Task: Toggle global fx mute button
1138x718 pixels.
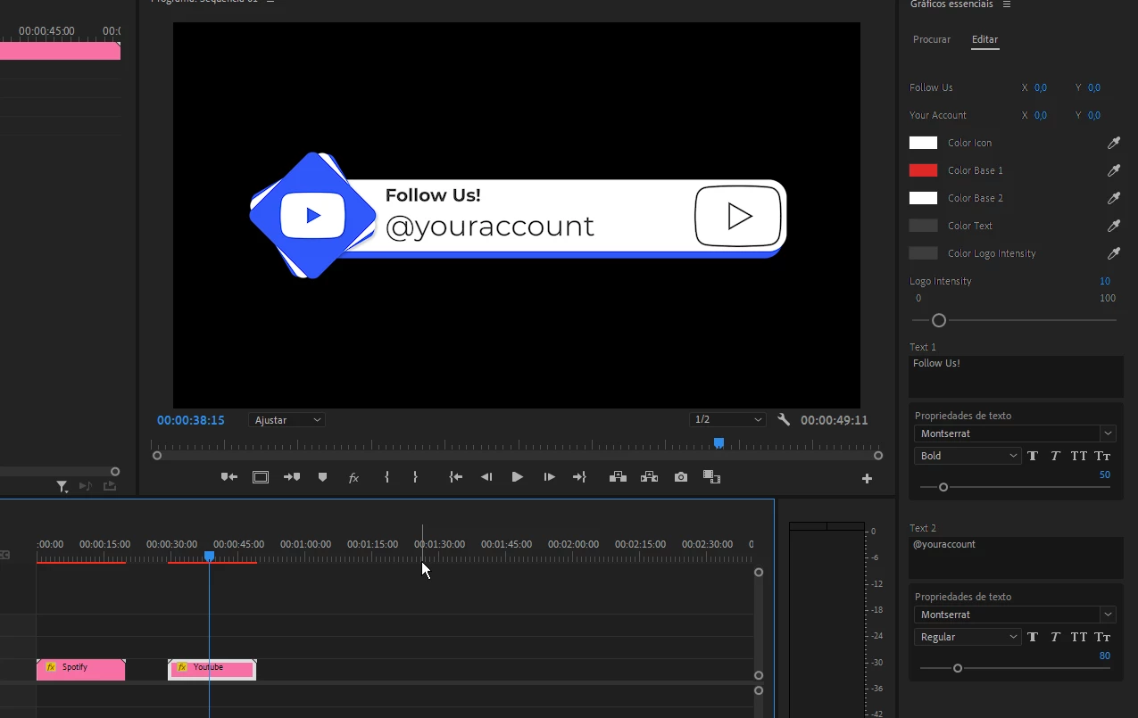Action: pyautogui.click(x=353, y=478)
